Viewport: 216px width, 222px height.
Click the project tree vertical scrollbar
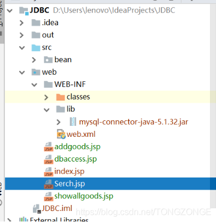pyautogui.click(x=213, y=106)
